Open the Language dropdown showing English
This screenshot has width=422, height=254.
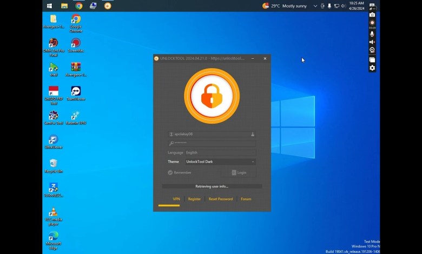pyautogui.click(x=220, y=152)
